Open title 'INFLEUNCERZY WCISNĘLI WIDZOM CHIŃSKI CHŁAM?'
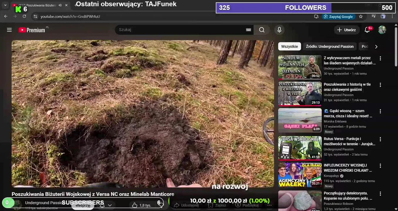The width and height of the screenshot is (398, 211). pos(348,168)
